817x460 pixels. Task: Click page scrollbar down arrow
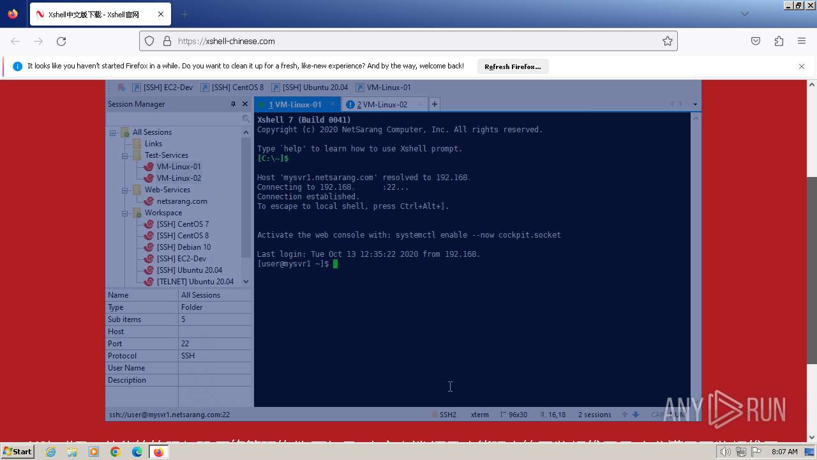tap(812, 438)
